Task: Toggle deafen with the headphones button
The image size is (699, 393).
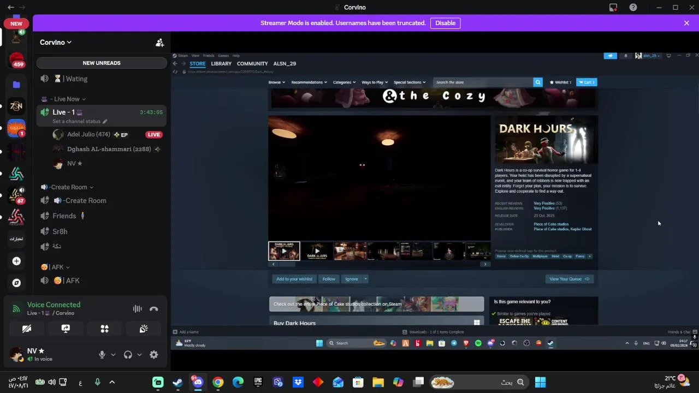Action: pos(128,354)
